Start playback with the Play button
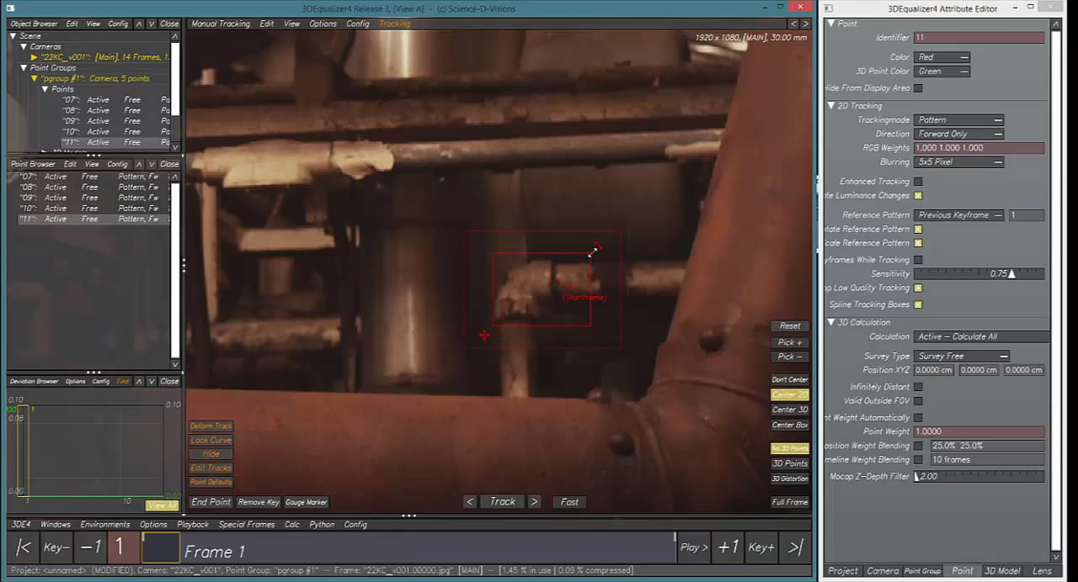Viewport: 1078px width, 582px height. tap(694, 548)
